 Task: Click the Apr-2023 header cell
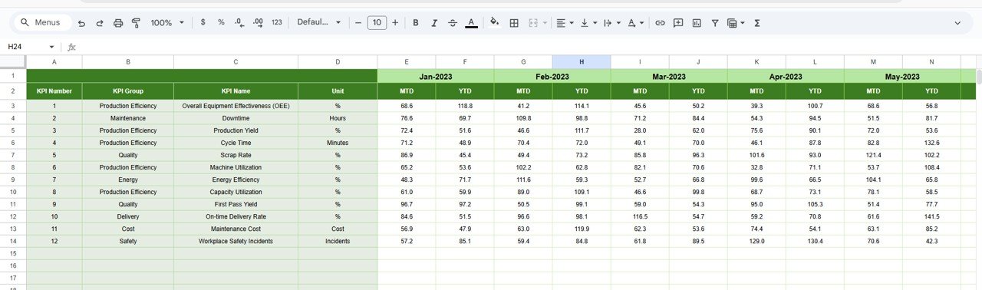(x=786, y=76)
